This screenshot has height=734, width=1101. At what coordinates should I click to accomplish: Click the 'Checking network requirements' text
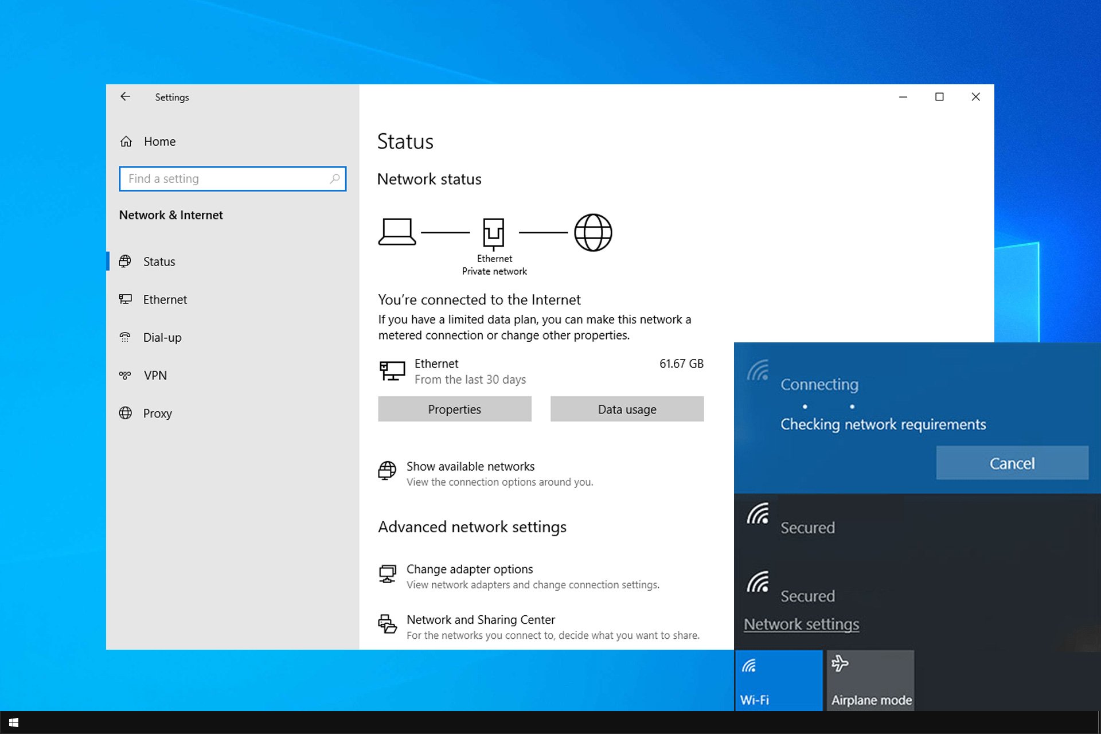click(x=883, y=424)
